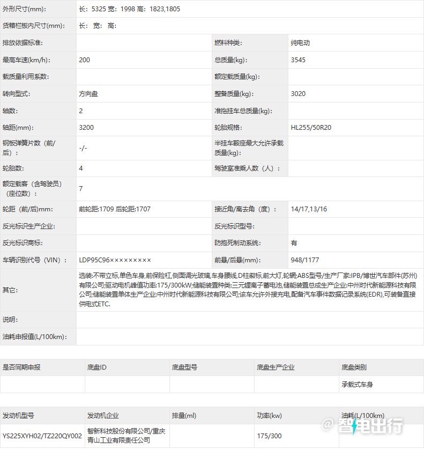Select the axle count value 2
Viewport: 424px width, 449px height.
(x=81, y=111)
